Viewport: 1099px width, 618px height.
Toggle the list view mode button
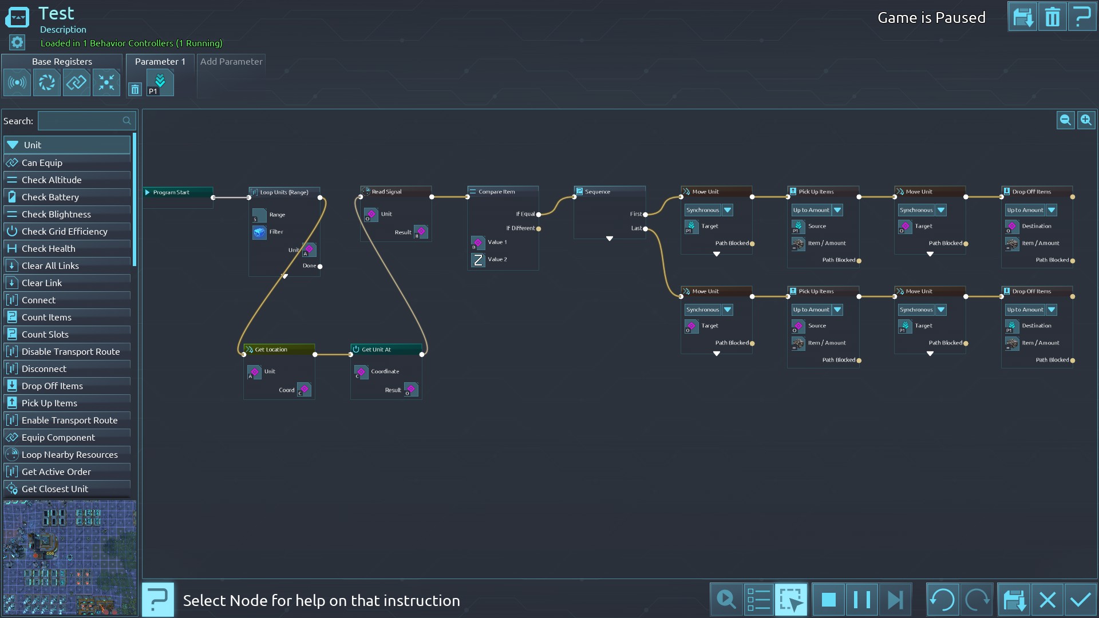pyautogui.click(x=758, y=600)
